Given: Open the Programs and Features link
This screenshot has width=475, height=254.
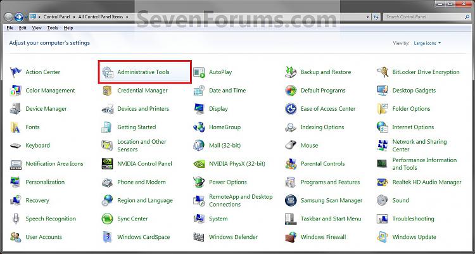Looking at the screenshot, I should 330,182.
